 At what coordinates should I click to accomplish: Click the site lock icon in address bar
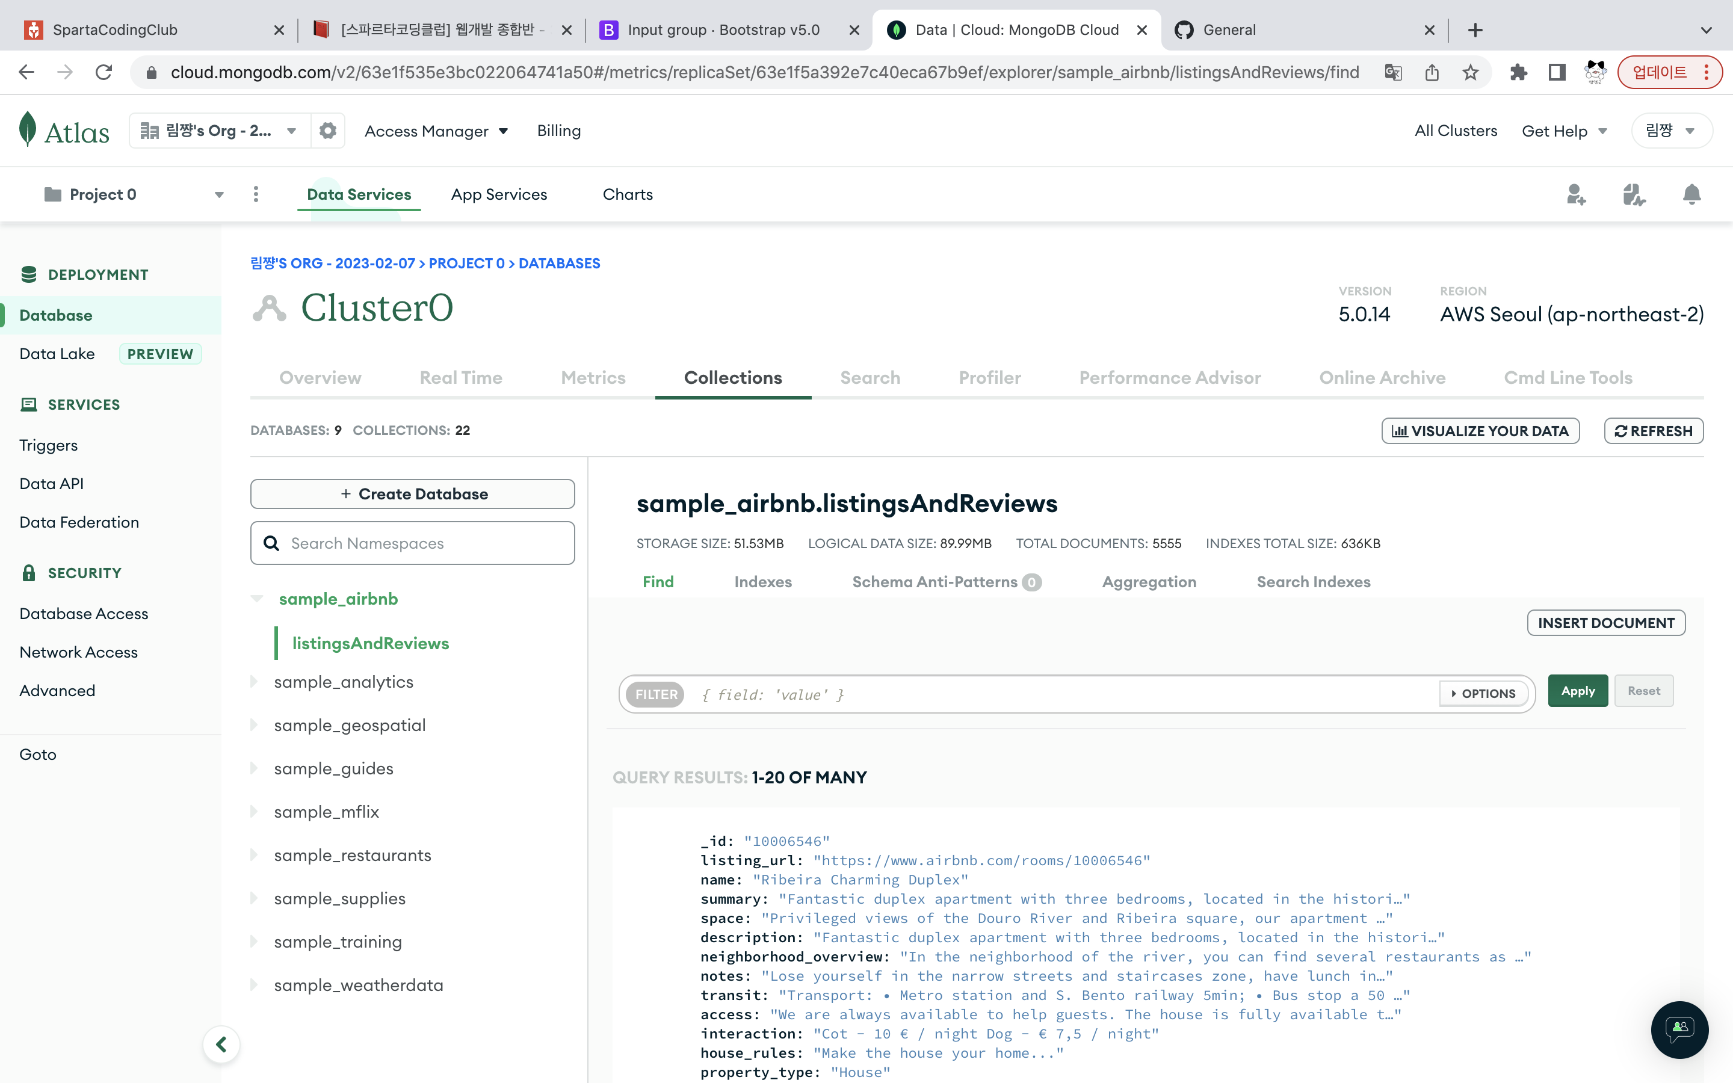151,72
